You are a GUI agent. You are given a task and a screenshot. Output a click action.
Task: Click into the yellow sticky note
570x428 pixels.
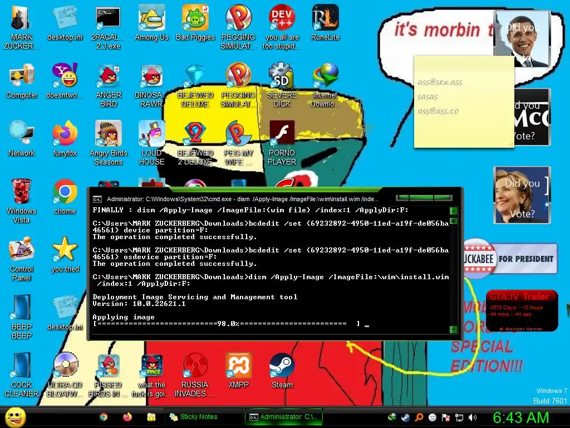[464, 102]
